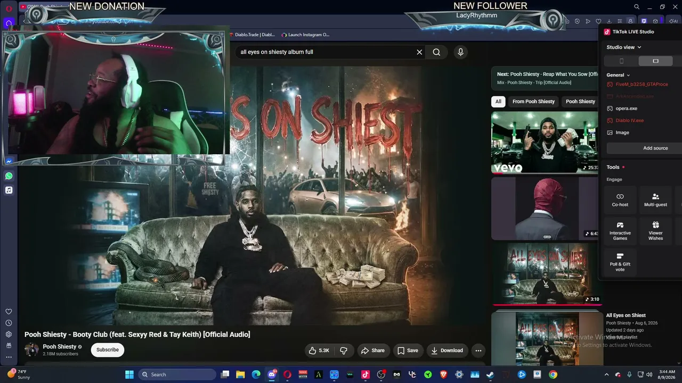Play the red mask 6:43 video
682x383 pixels.
pyautogui.click(x=545, y=208)
